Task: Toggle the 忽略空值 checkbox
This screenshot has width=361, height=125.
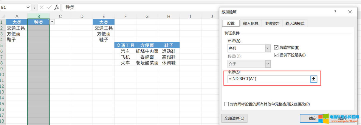Action: point(276,47)
